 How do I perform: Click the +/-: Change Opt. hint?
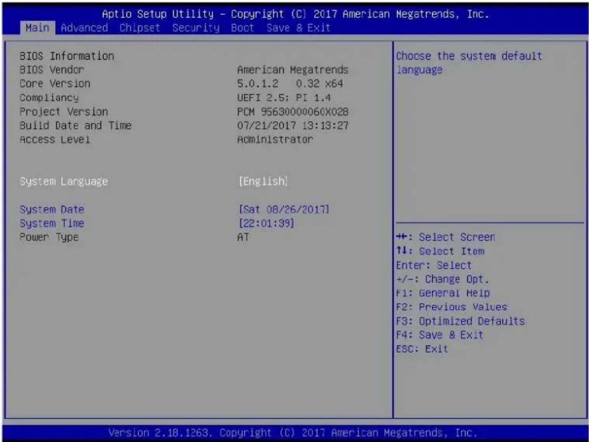443,279
